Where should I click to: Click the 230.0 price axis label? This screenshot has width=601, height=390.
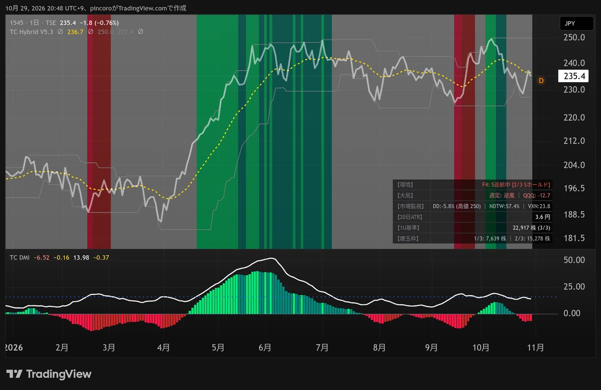(x=573, y=90)
